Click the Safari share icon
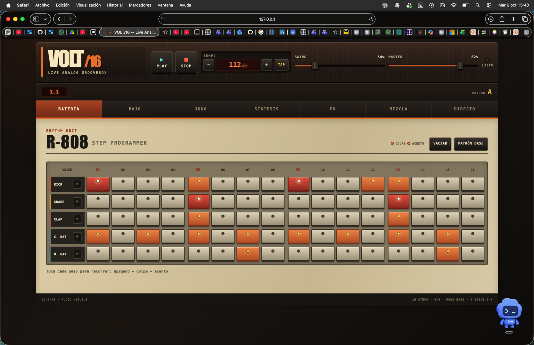 [x=502, y=19]
